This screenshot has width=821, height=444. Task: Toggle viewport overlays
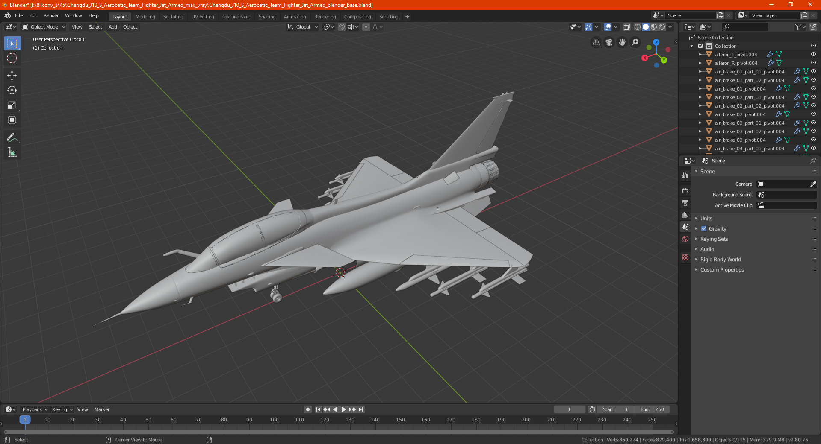tap(608, 27)
